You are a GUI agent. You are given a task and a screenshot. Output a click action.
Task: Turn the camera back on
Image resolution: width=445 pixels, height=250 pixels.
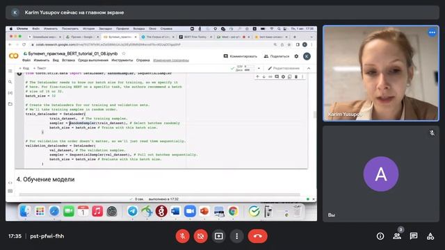click(x=201, y=236)
